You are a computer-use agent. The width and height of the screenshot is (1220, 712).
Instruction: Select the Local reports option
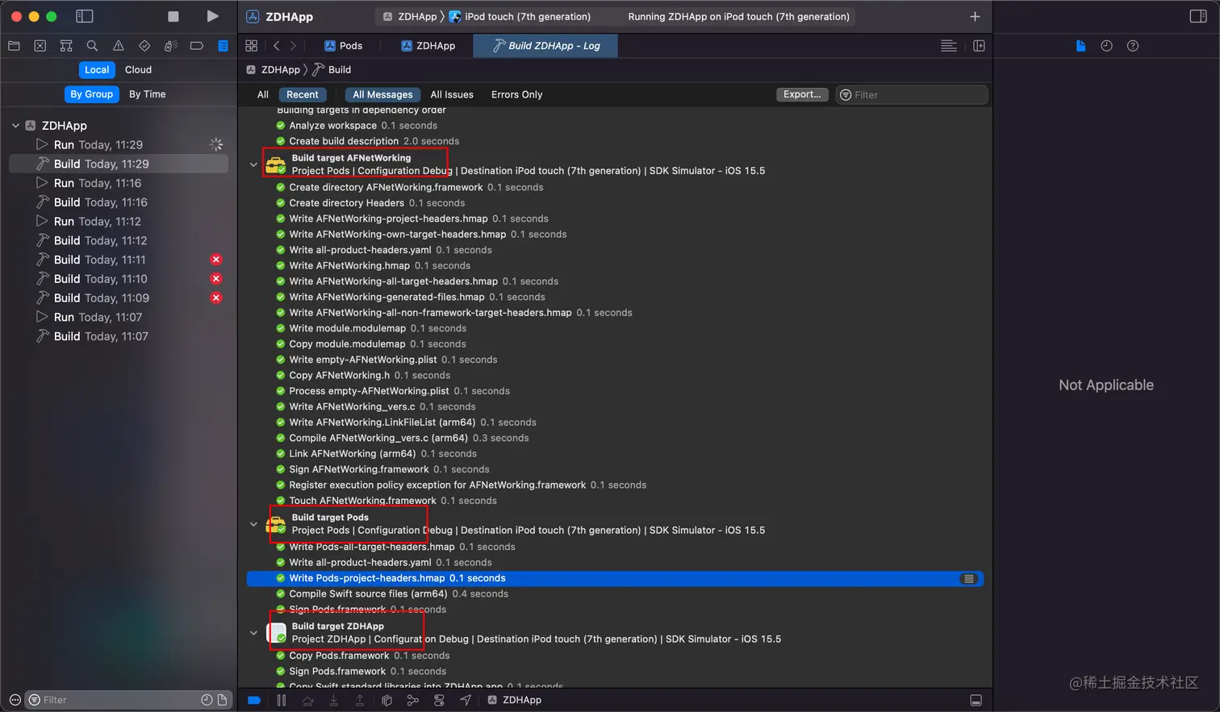(97, 70)
